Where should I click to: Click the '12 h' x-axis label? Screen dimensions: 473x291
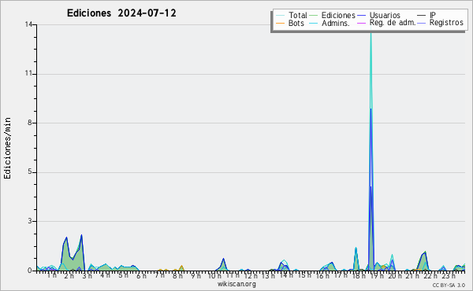(x=250, y=275)
